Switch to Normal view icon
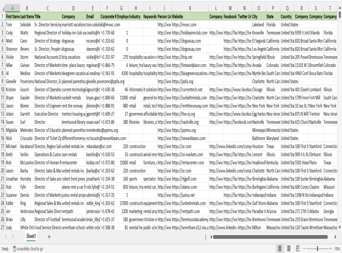The height and width of the screenshot is (253, 342). click(280, 249)
